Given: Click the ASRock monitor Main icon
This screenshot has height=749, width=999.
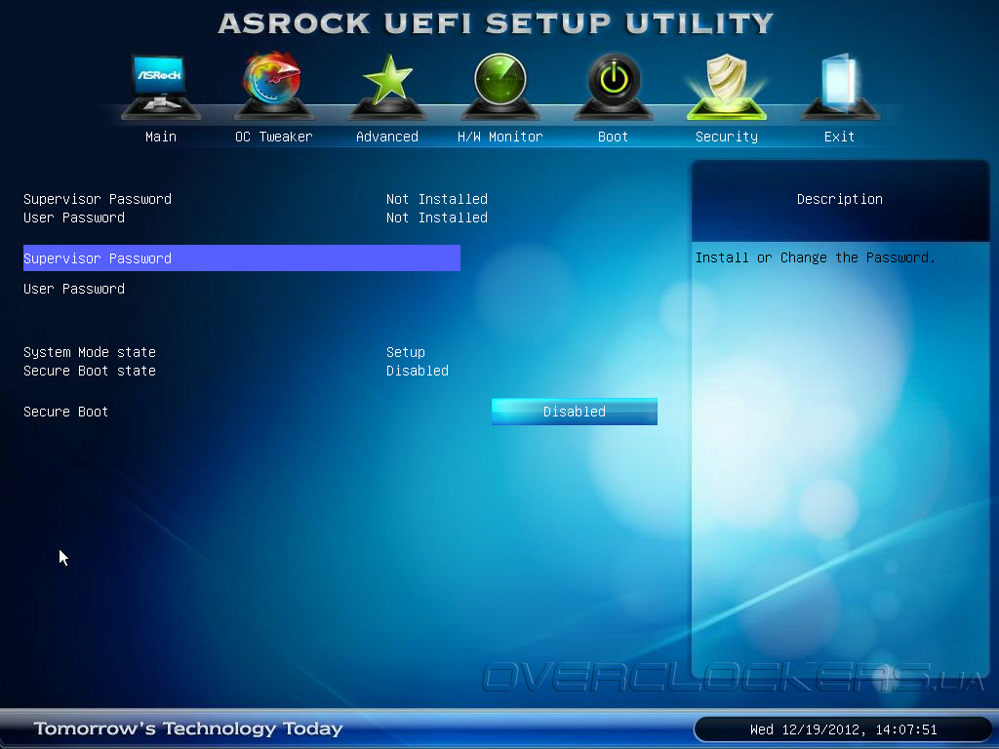Looking at the screenshot, I should pyautogui.click(x=161, y=87).
